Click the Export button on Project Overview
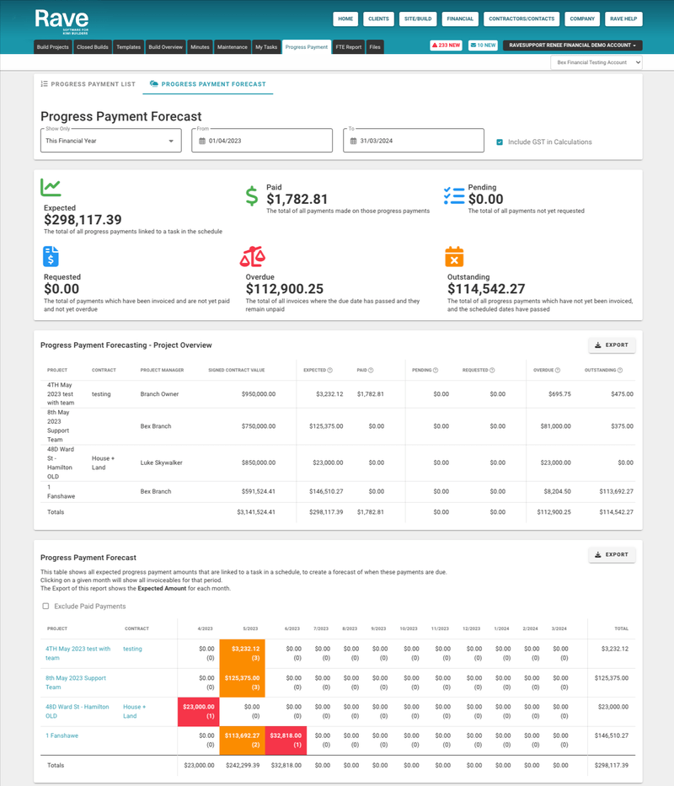674x786 pixels. (613, 345)
